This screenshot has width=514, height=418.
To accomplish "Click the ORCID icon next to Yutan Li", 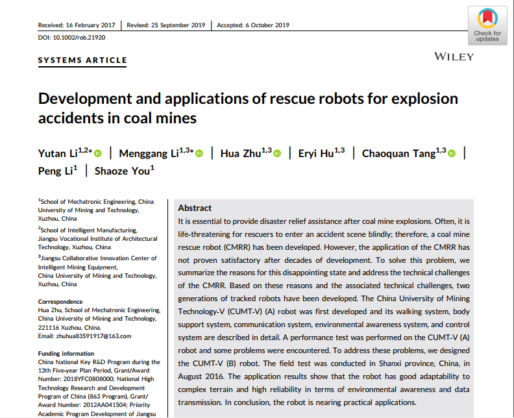I will coord(99,154).
